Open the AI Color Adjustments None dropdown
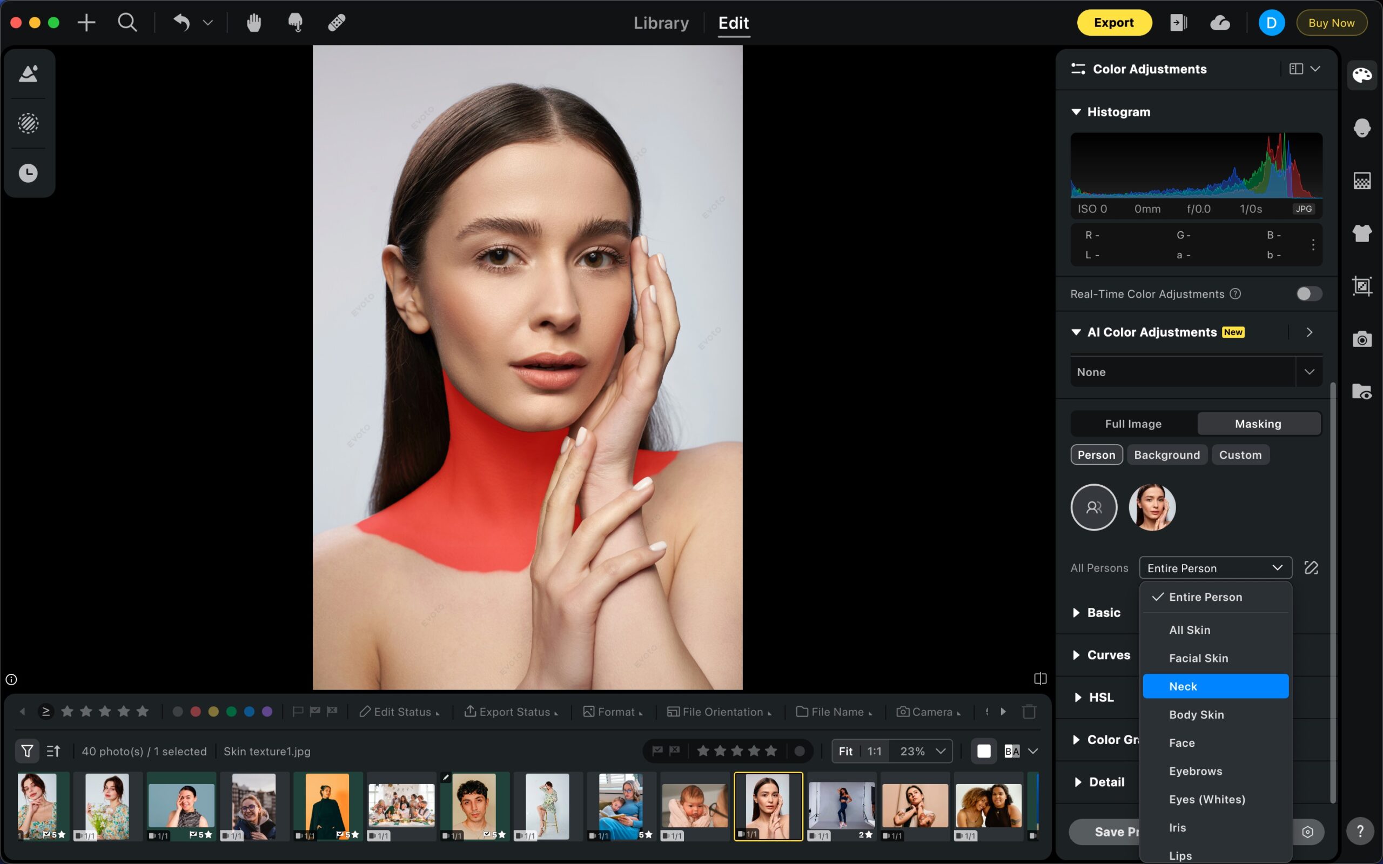 pos(1195,372)
